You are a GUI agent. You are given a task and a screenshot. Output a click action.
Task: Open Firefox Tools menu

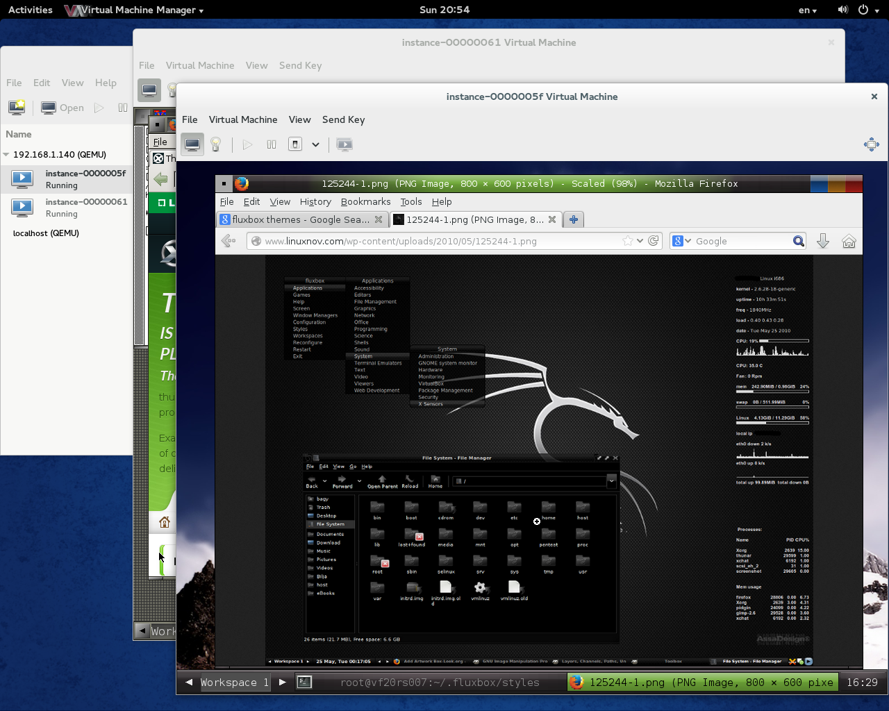pyautogui.click(x=411, y=201)
